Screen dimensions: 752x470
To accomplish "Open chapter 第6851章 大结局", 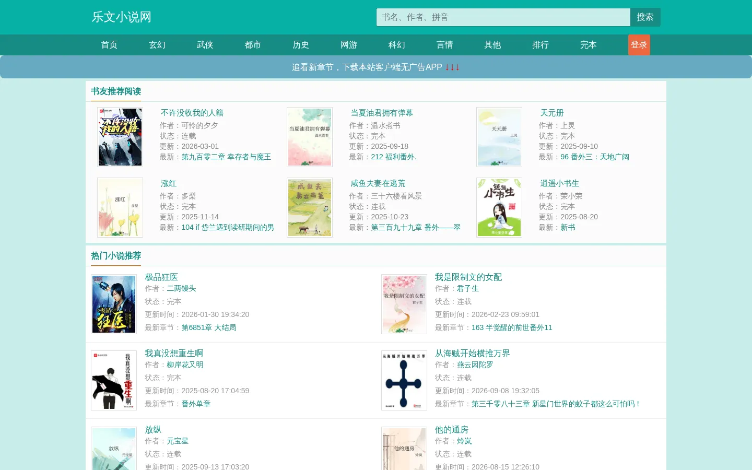I will coord(209,327).
